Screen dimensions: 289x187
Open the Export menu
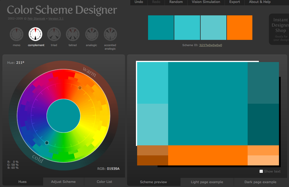[234, 2]
